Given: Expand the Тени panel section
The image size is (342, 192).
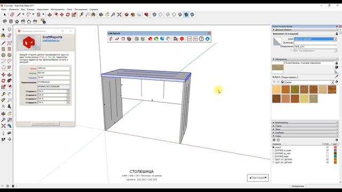Looking at the screenshot, I should click(305, 129).
